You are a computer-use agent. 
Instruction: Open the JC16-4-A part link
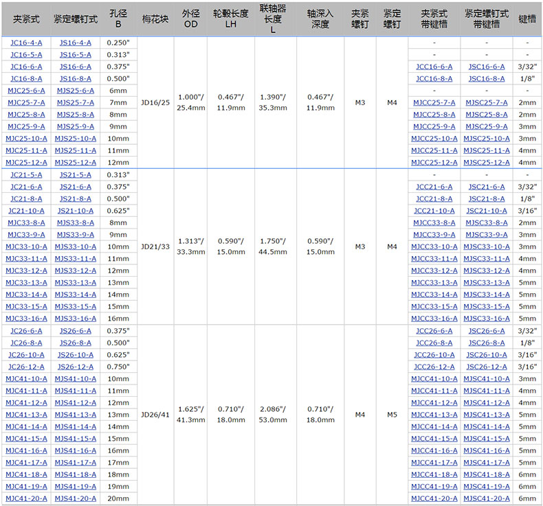click(x=26, y=43)
